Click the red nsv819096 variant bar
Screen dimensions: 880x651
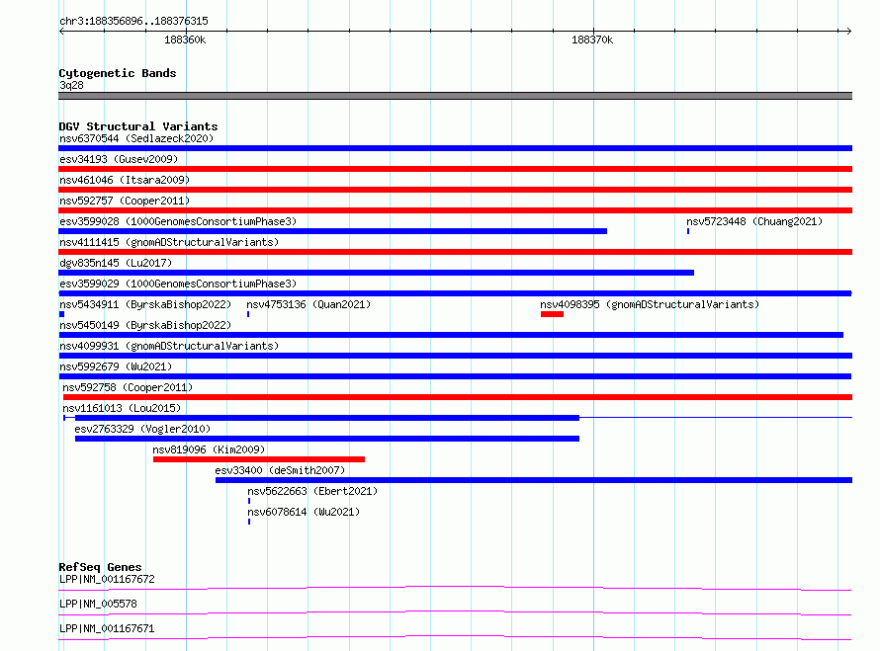click(x=259, y=459)
